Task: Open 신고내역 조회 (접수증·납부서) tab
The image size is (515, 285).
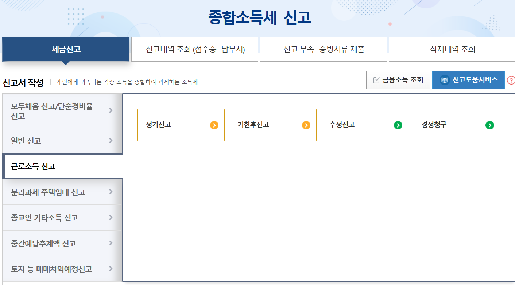Action: point(195,49)
